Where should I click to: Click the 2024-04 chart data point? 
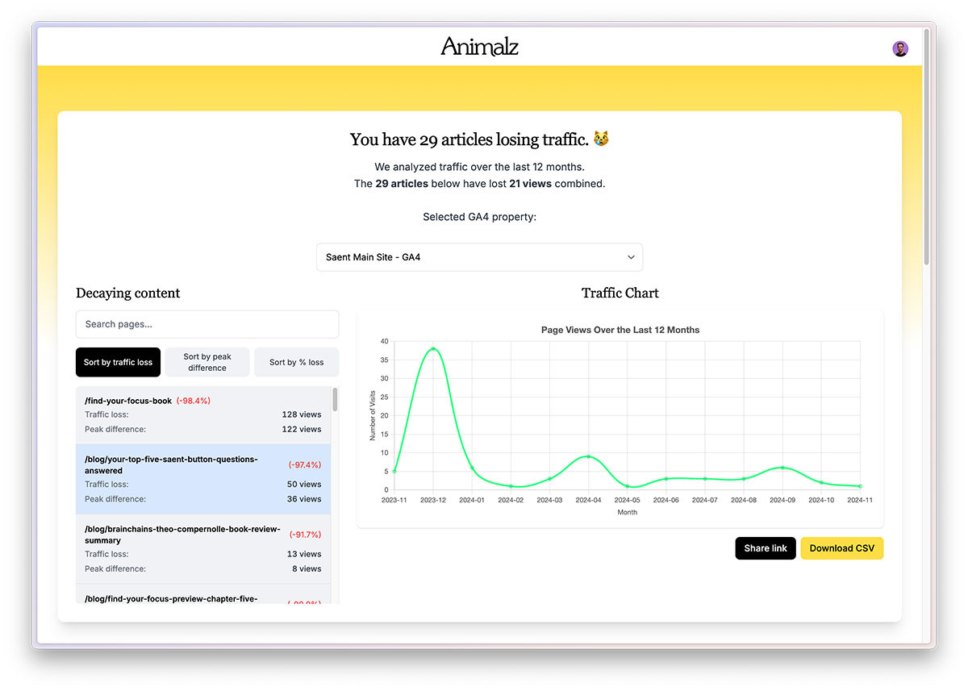588,456
